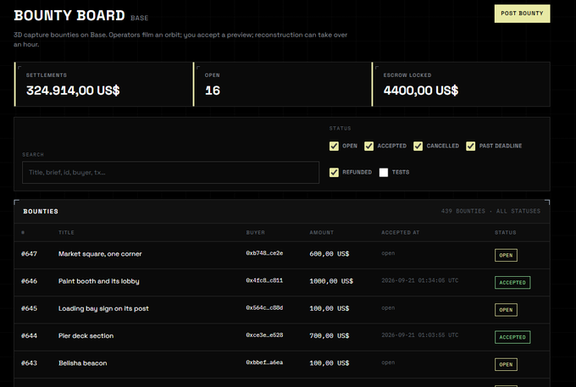Viewport: 576px width, 387px height.
Task: Click buyer address 0xb748…ce2e
Action: 264,253
